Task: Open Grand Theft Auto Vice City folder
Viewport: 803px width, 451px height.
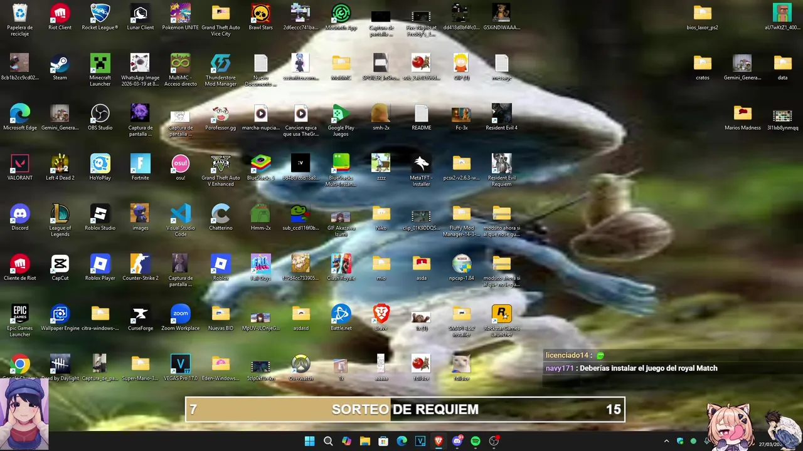Action: (x=221, y=19)
